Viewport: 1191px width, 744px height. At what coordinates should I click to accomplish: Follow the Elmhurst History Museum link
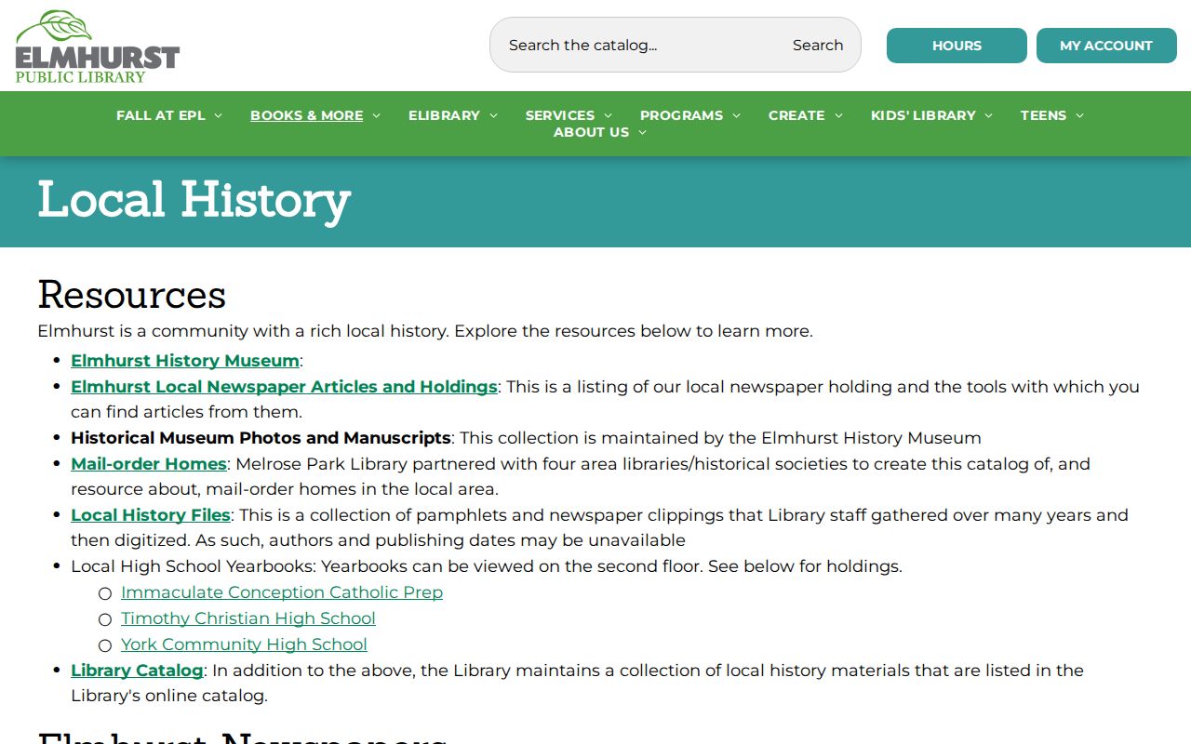tap(185, 361)
